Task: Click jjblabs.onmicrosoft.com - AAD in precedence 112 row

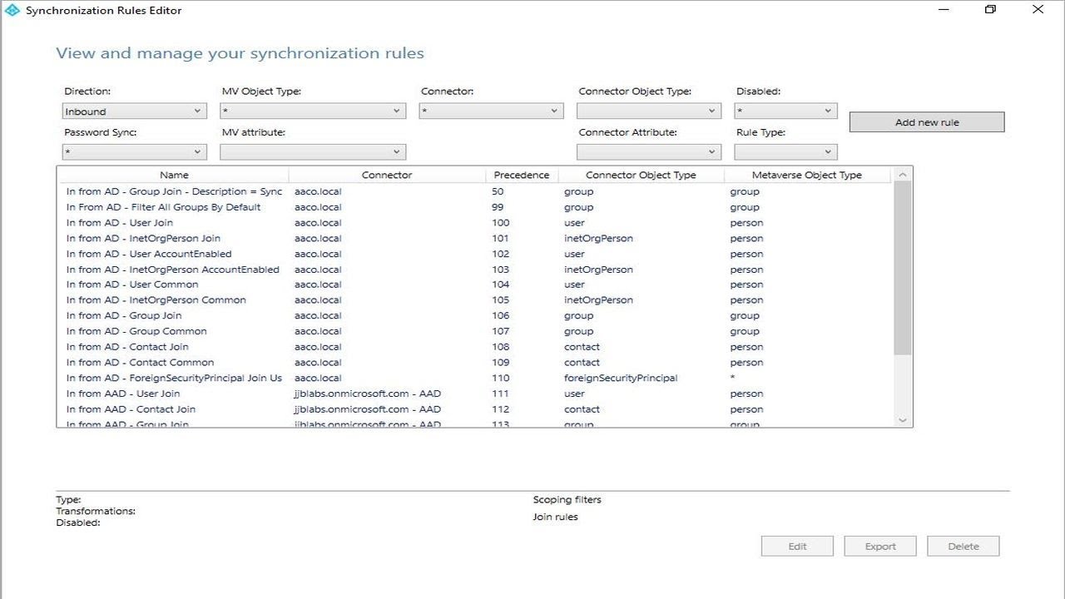Action: coord(368,409)
